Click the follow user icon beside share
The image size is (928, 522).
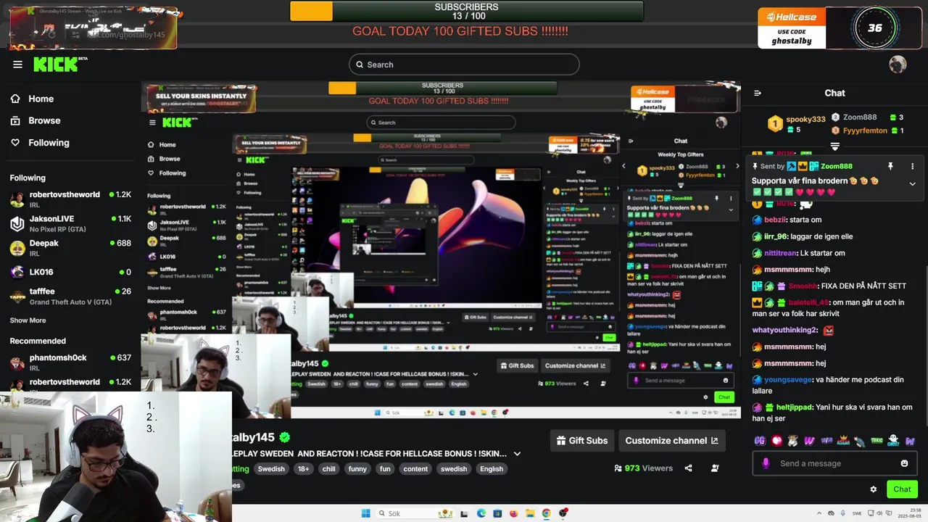click(715, 468)
